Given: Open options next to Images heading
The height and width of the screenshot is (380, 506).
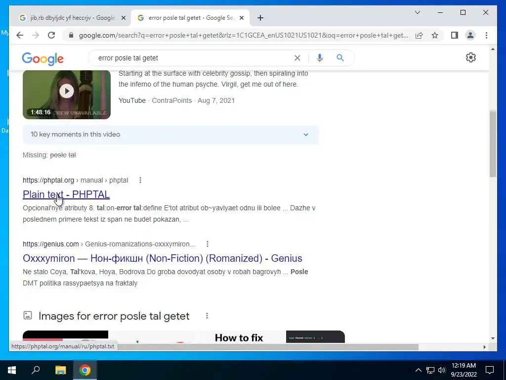Looking at the screenshot, I should 207,316.
